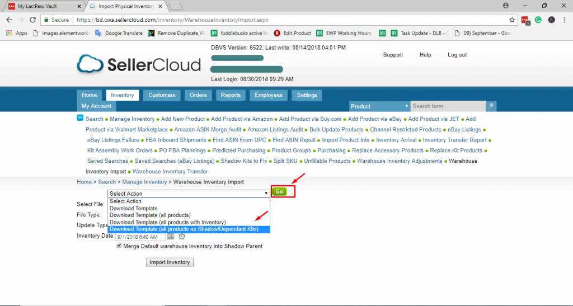Open the Customers tab

162,95
